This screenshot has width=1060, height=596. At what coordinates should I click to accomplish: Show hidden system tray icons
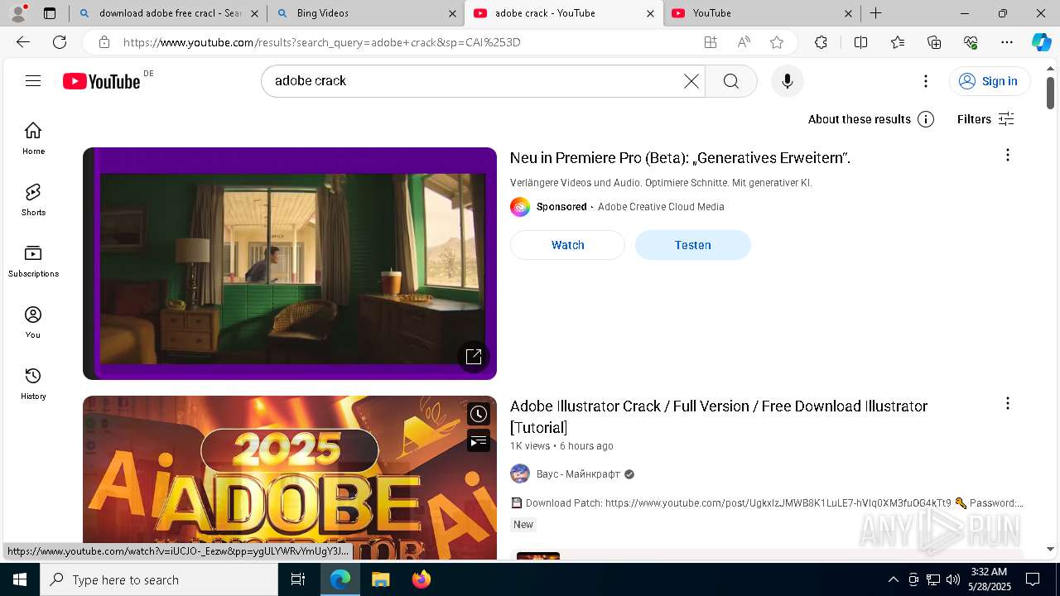(893, 579)
